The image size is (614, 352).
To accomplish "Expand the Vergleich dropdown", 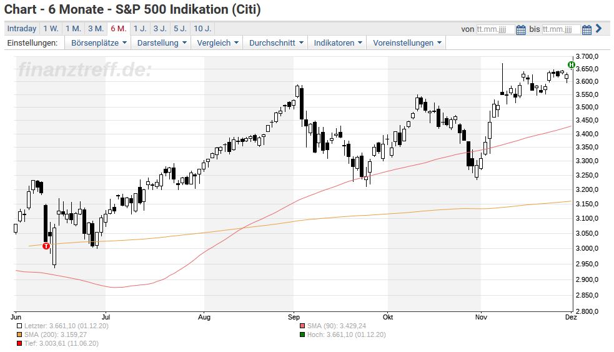I will point(217,43).
